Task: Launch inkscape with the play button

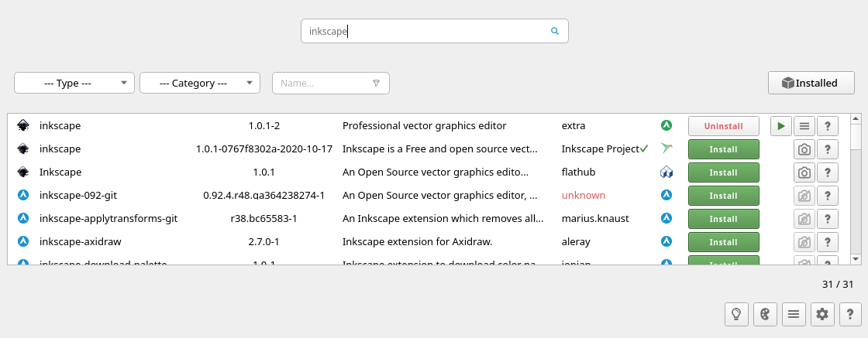Action: pyautogui.click(x=781, y=126)
